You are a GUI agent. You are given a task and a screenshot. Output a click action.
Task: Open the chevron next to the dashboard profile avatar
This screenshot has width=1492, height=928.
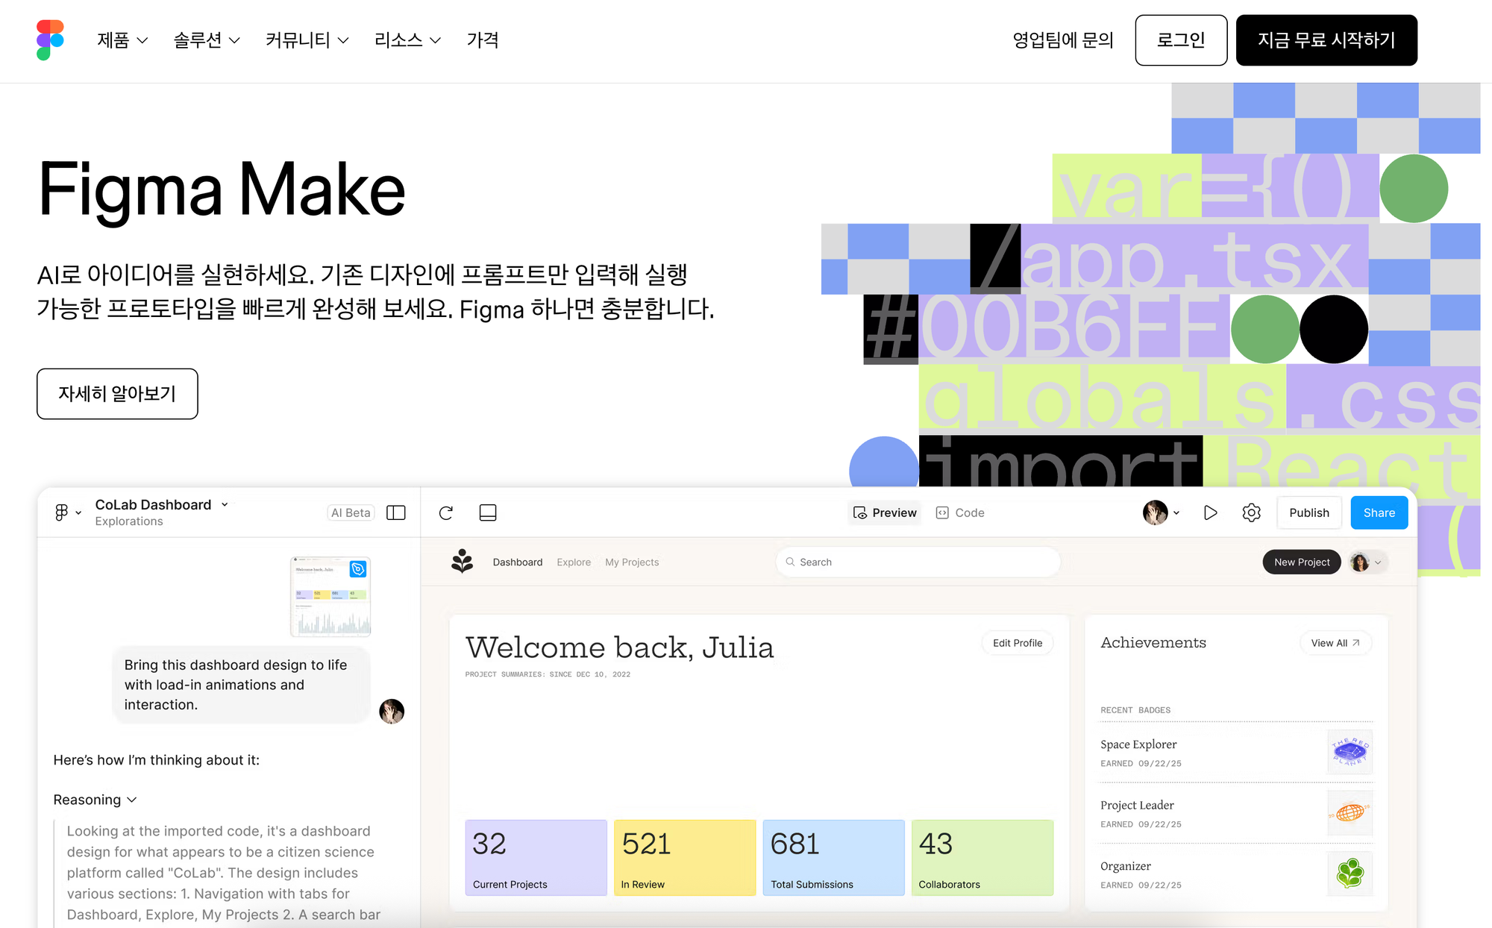1378,562
